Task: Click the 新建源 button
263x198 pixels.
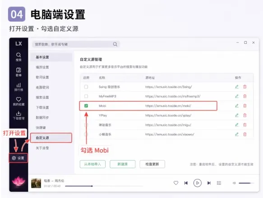Action: (122, 164)
